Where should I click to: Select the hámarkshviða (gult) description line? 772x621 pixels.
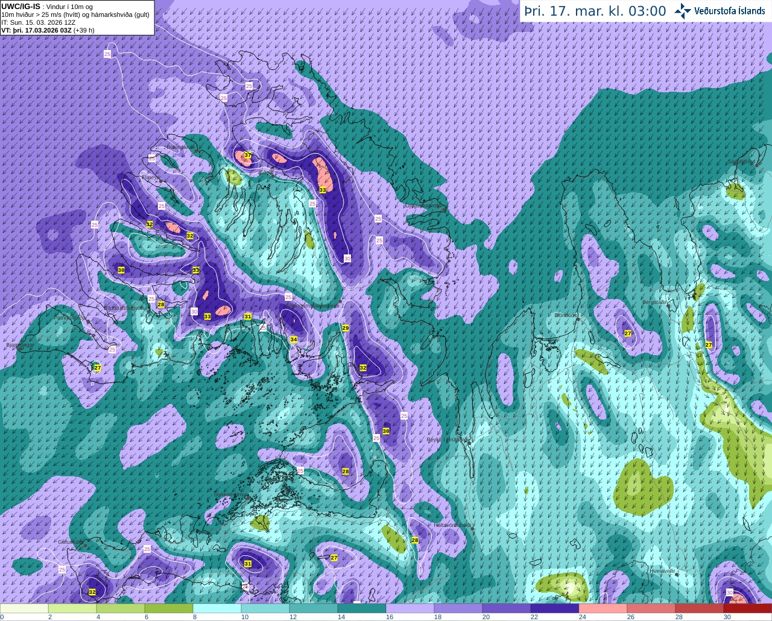click(x=75, y=14)
